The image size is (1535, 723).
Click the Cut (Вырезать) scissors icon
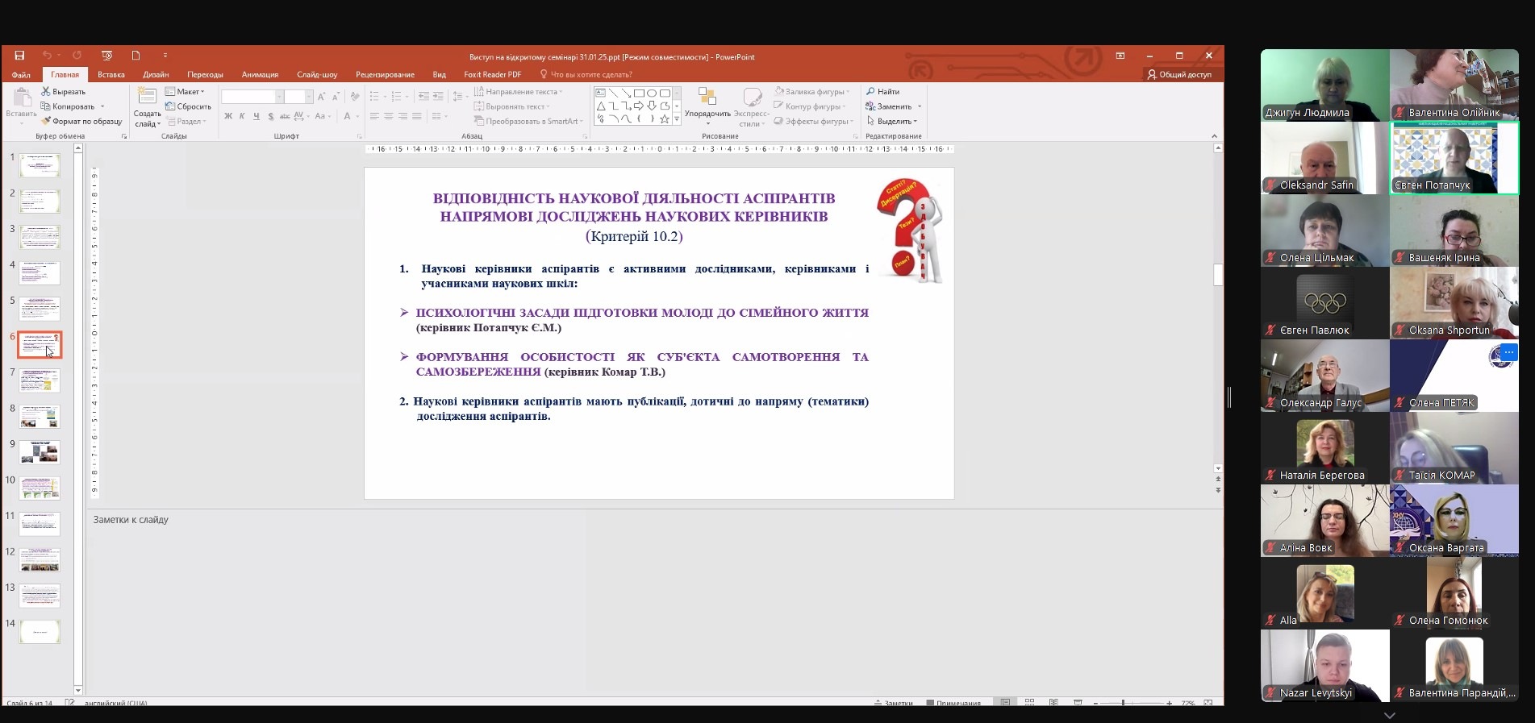tap(46, 92)
